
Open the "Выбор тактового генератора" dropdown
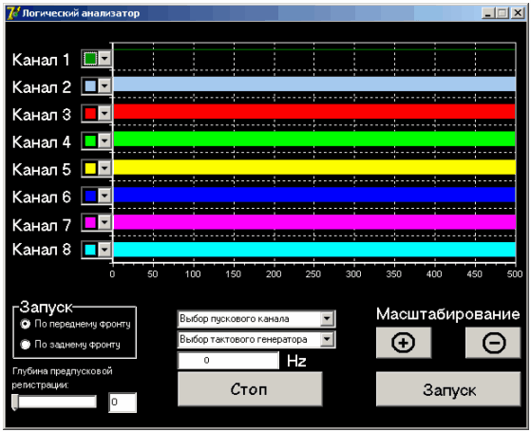click(256, 340)
